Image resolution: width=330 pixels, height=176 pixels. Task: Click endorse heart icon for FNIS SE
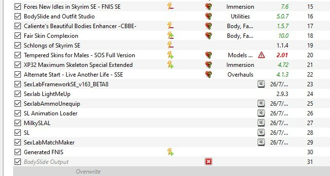[208, 7]
